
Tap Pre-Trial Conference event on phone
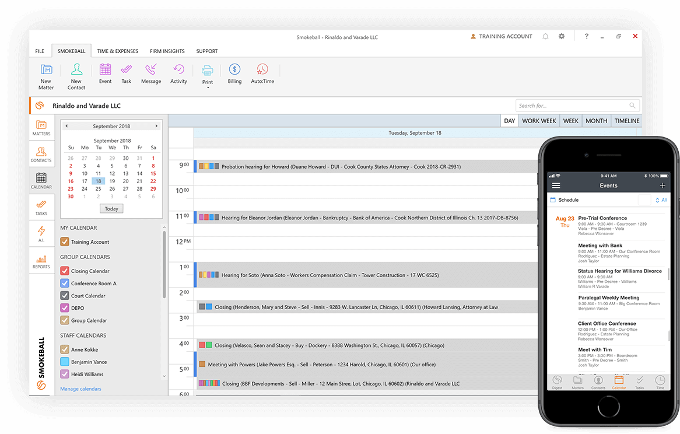point(621,225)
